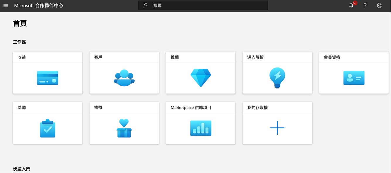Click the plus icon in 我的存取權
The height and width of the screenshot is (173, 391).
[277, 128]
